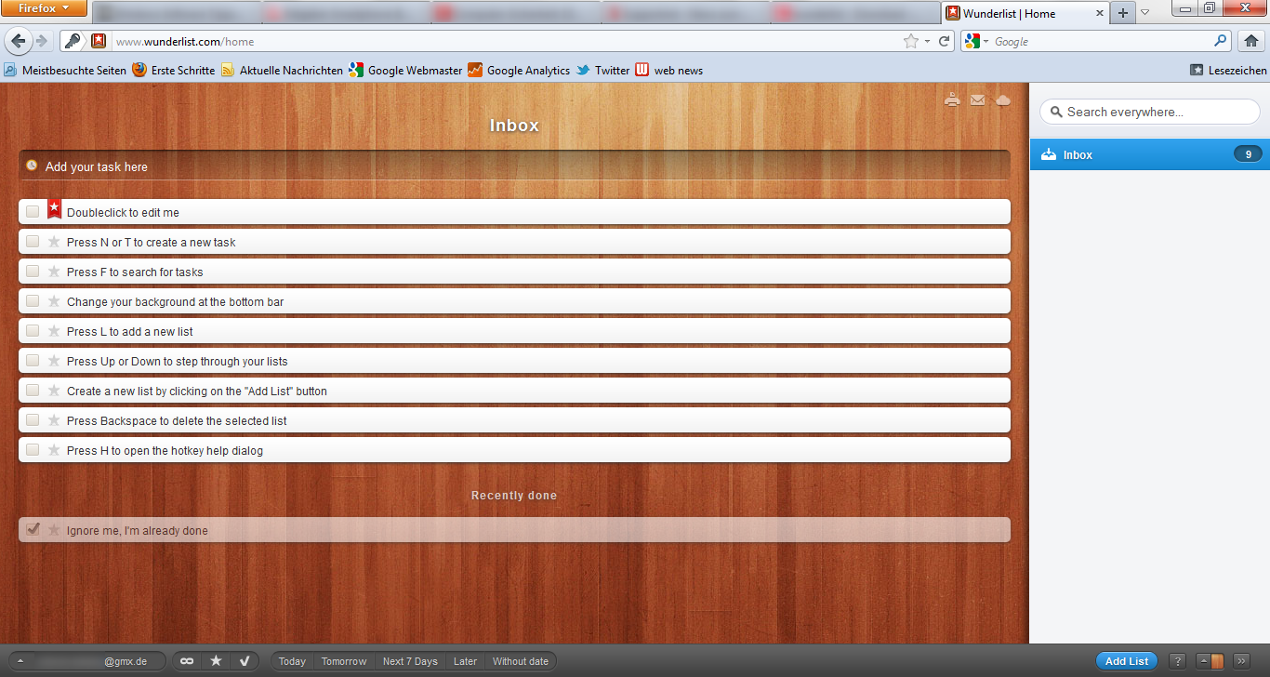Unstar the 'Doubleclick to edit me' task
This screenshot has width=1270, height=677.
coord(54,209)
